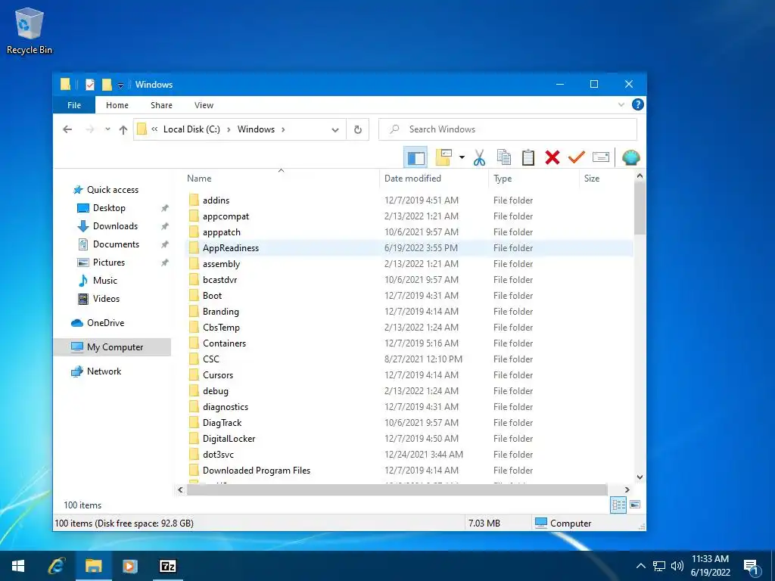Open the File menu
Image resolution: width=775 pixels, height=581 pixels.
point(74,105)
